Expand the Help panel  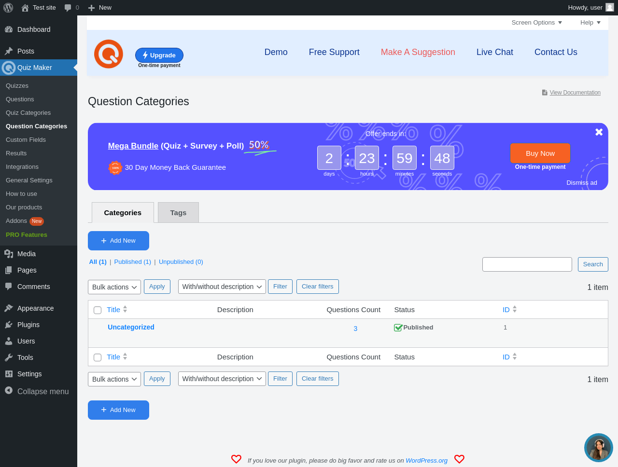tap(590, 23)
